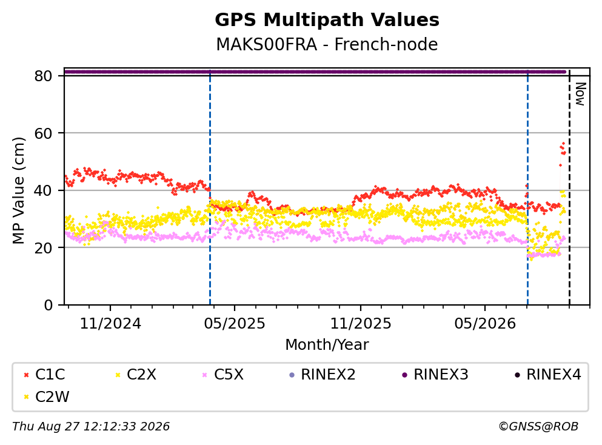The image size is (602, 445).
Task: Click the purple RINEX3 legend dot
Action: pos(404,375)
